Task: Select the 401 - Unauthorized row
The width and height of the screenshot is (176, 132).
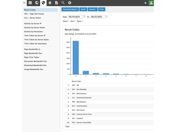Action: coord(109,106)
